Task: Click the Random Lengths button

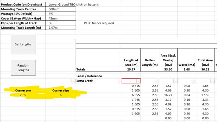Action: 23,68
